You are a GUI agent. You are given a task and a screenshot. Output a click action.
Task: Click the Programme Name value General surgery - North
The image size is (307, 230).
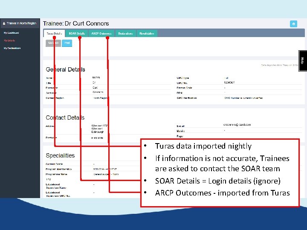pos(106,174)
